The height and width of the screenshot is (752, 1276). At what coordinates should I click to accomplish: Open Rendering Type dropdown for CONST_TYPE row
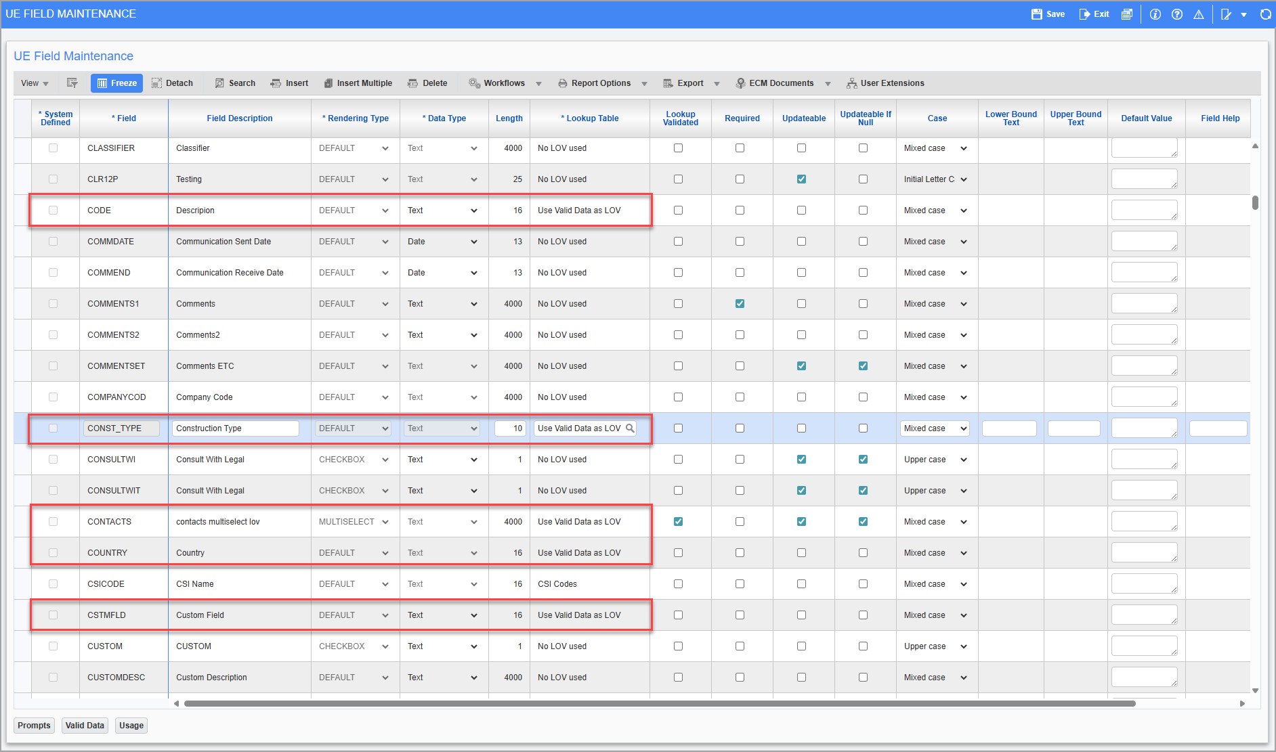click(353, 428)
